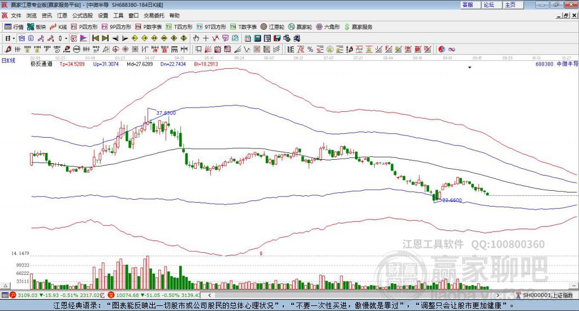Viewport: 579px width, 311px height.
Task: Expand the small triangle above chart
Action: pyautogui.click(x=470, y=67)
